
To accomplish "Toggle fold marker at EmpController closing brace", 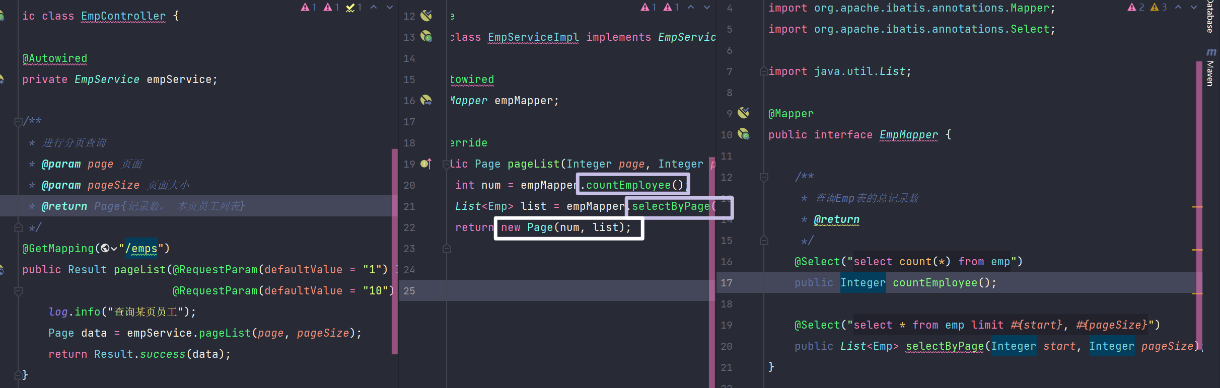I will pyautogui.click(x=19, y=375).
